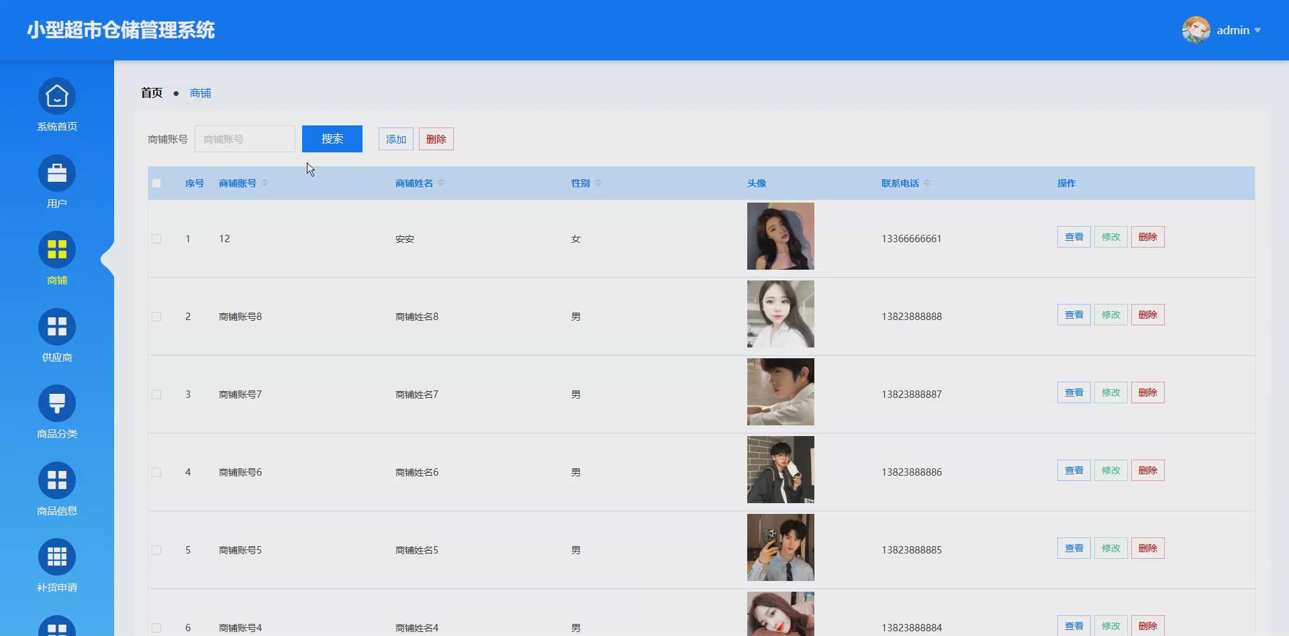Delete the 商铺账号8 row
The width and height of the screenshot is (1289, 636).
pyautogui.click(x=1148, y=315)
